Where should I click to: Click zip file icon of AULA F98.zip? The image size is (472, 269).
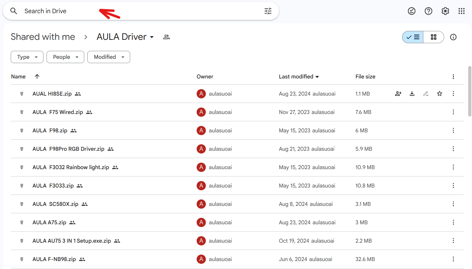pos(22,131)
